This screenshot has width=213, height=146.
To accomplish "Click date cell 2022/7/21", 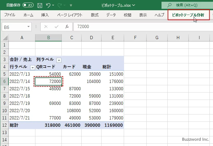I will point(22,118).
